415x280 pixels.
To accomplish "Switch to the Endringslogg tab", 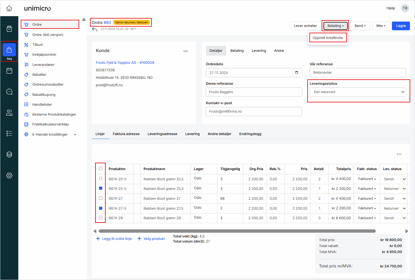I will coord(250,134).
